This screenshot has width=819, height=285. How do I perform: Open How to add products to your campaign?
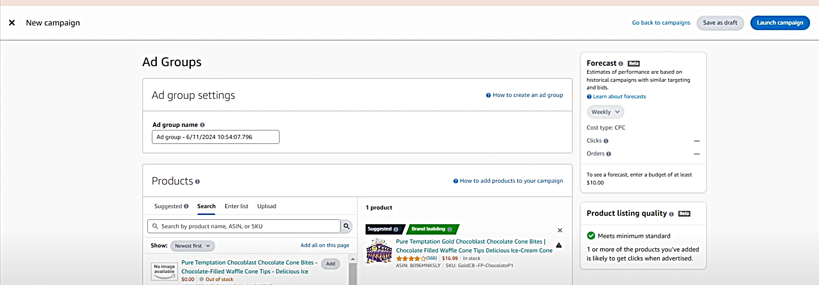[508, 181]
